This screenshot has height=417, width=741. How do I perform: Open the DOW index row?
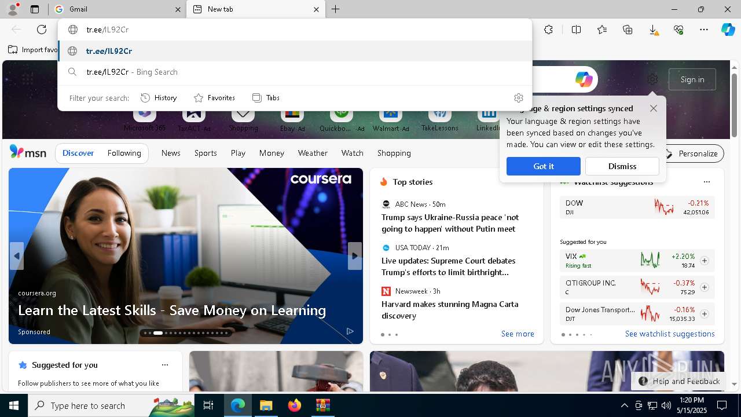[x=637, y=207]
